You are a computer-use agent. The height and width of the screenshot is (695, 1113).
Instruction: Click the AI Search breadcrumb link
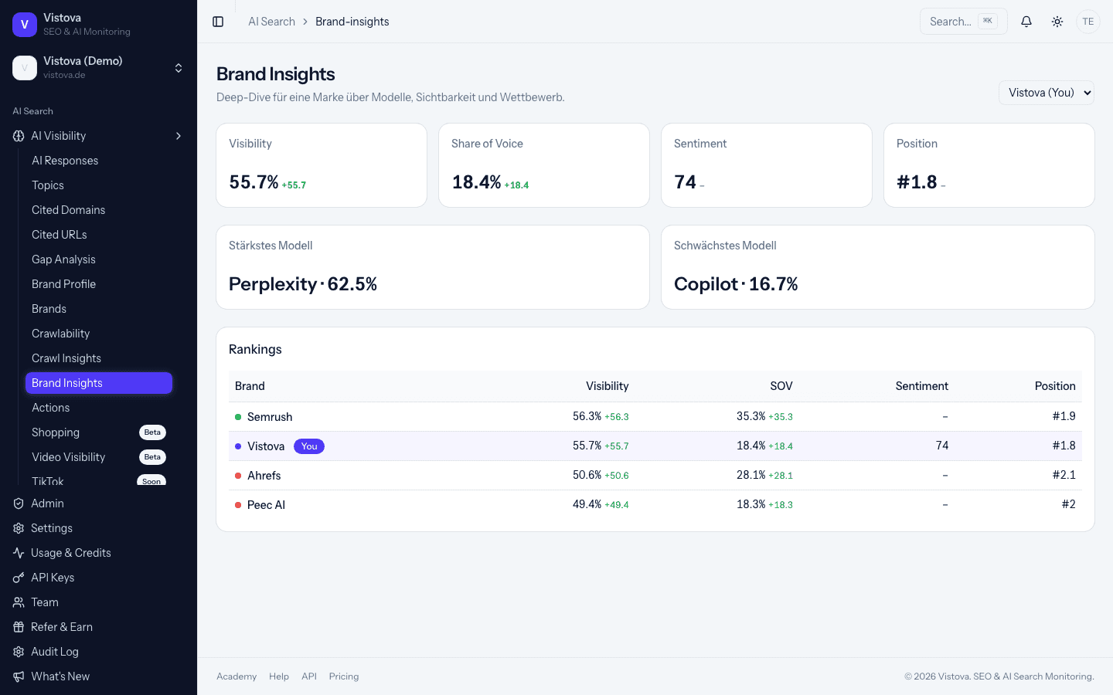(271, 22)
